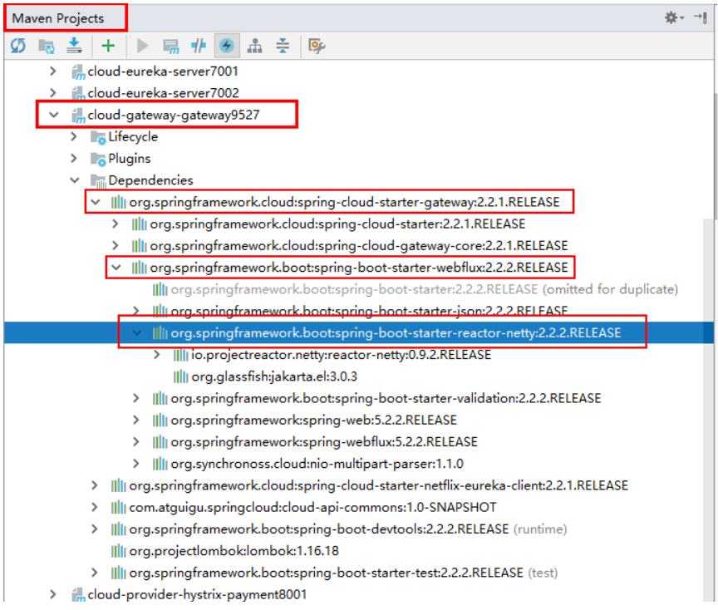Viewport: 718px width, 610px height.
Task: Click Generate Sources and Update Folders icon
Action: point(47,46)
